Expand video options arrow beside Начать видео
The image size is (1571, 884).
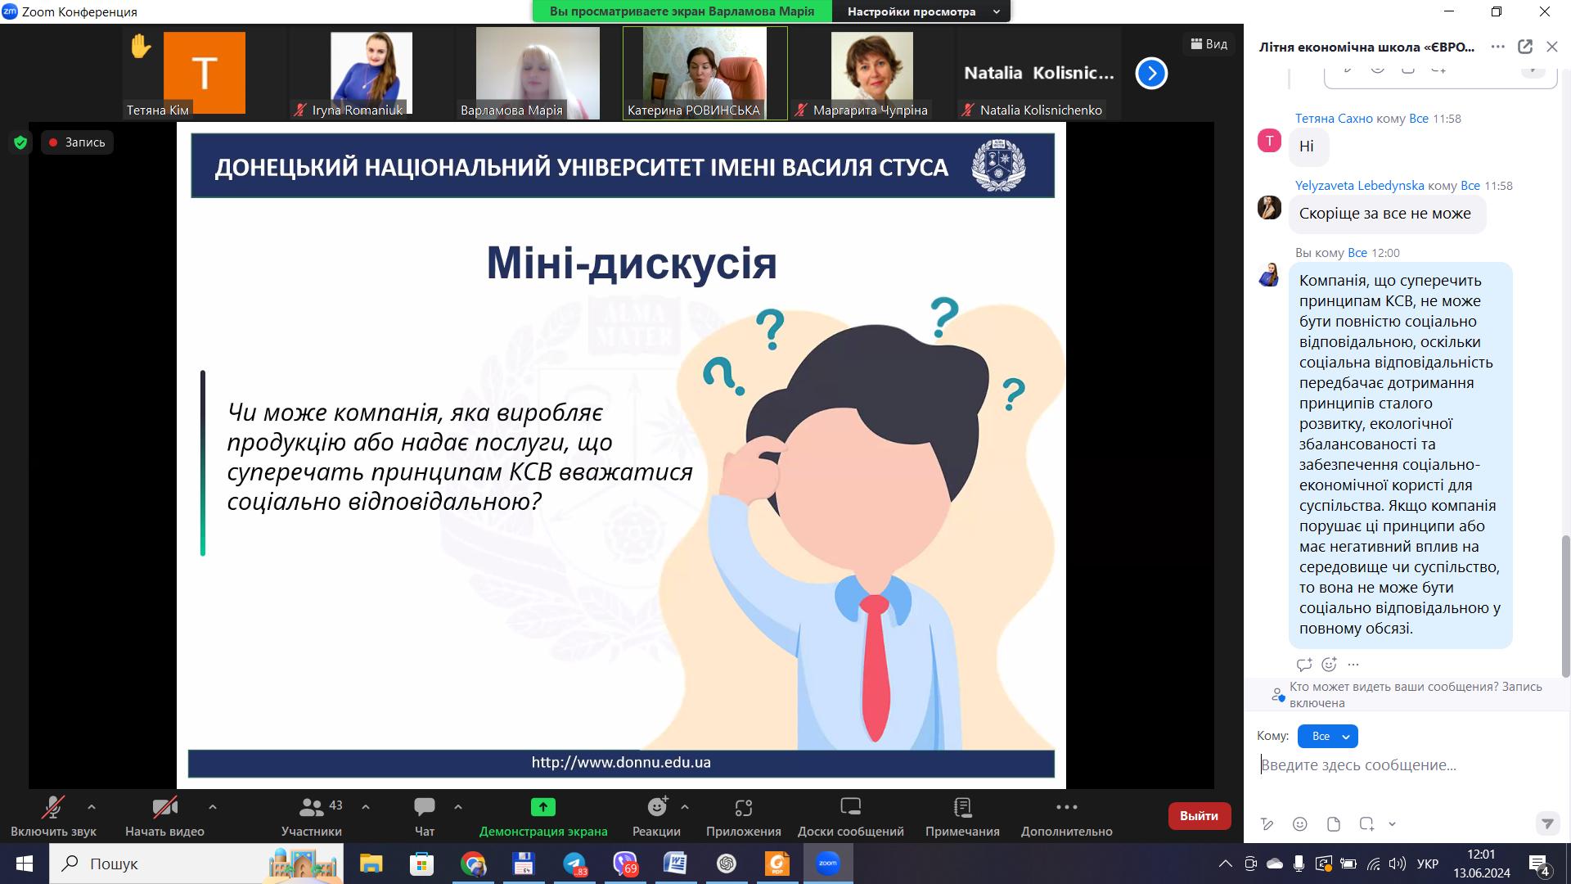[213, 807]
